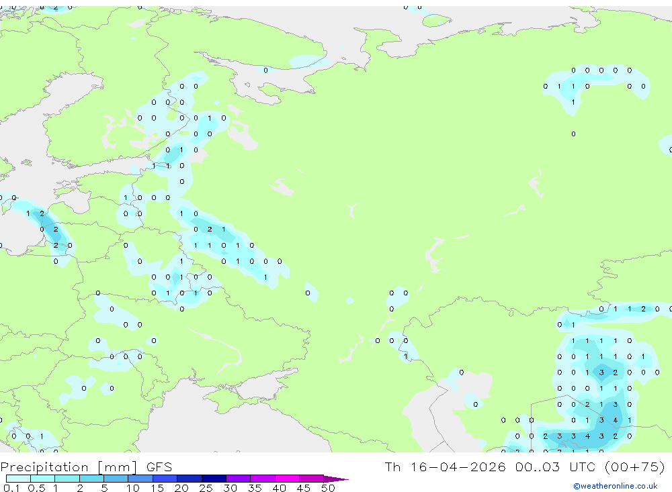Screen dimensions: 672x492
Task: Click the legend label '15'
Action: point(157,488)
